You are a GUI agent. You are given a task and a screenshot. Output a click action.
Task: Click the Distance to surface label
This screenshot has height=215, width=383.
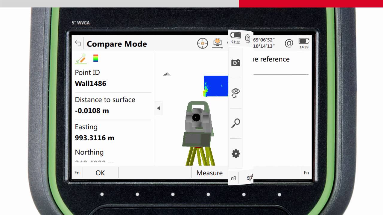[x=105, y=100]
